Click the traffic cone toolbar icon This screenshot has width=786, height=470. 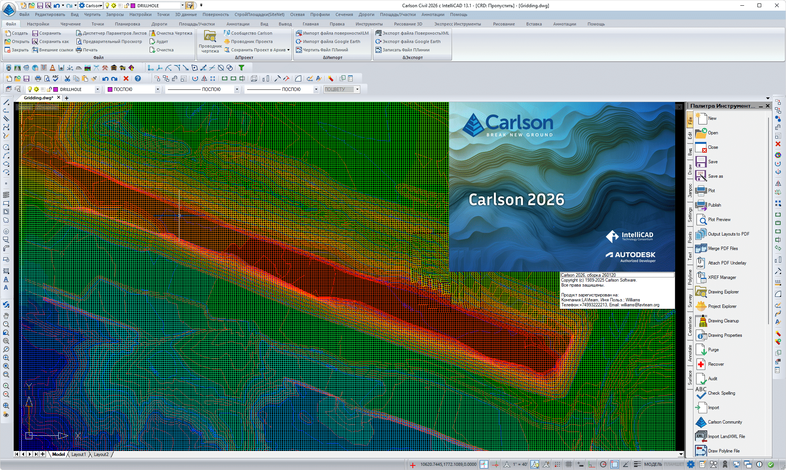point(53,68)
